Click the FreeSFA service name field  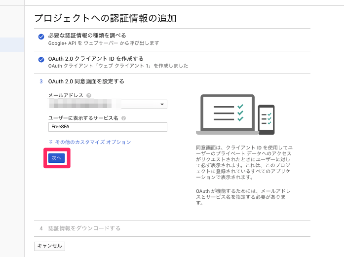pyautogui.click(x=108, y=127)
